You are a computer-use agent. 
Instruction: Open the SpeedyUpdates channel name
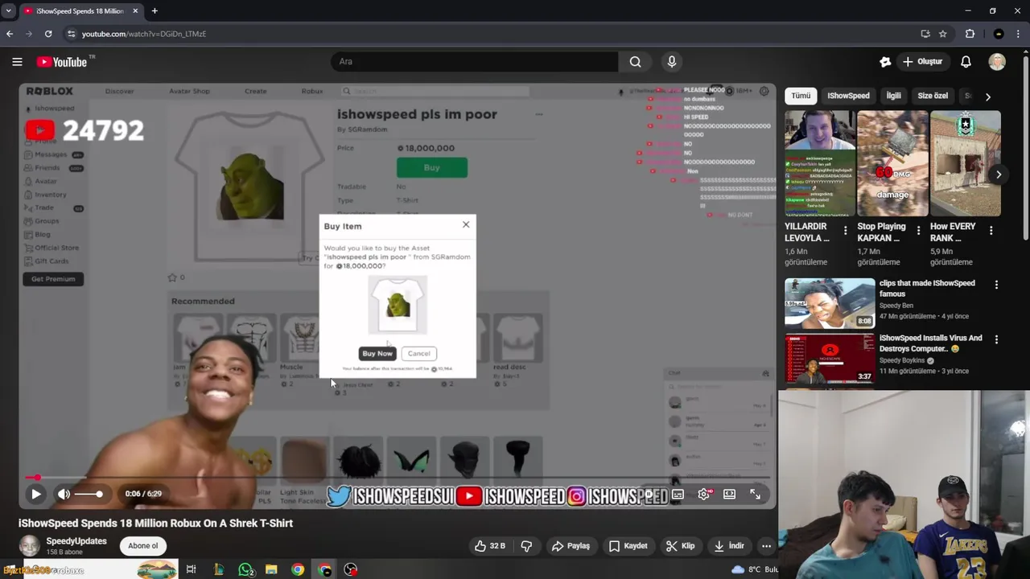point(76,541)
